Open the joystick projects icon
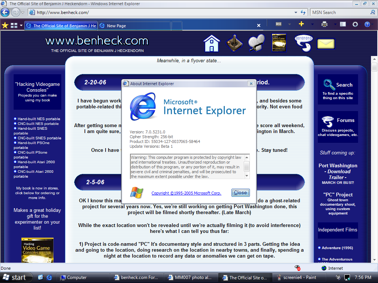The image size is (378, 283). 233,43
